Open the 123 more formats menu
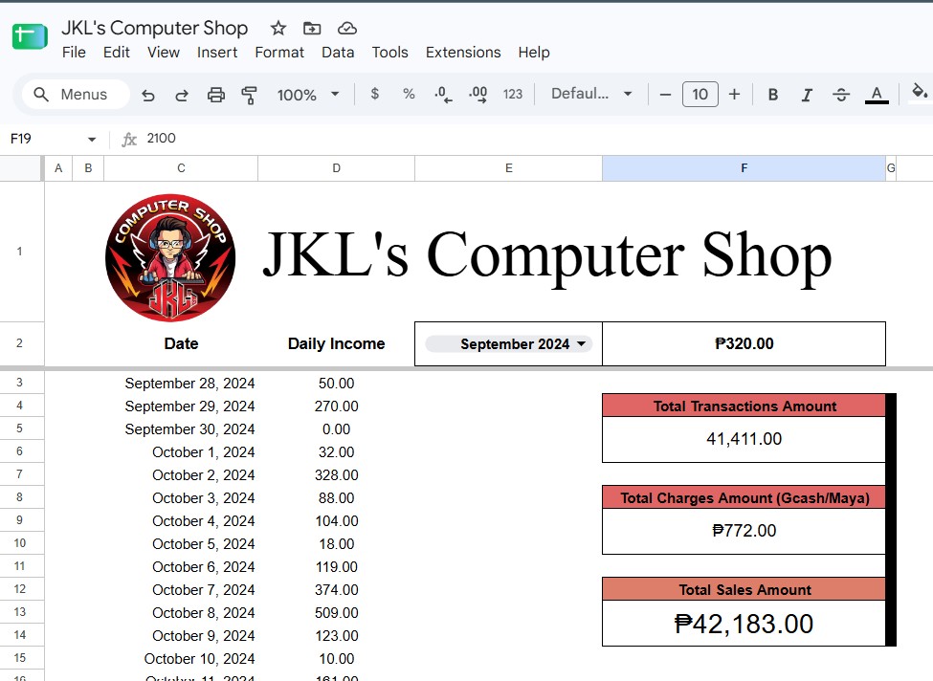Image resolution: width=933 pixels, height=681 pixels. [512, 94]
